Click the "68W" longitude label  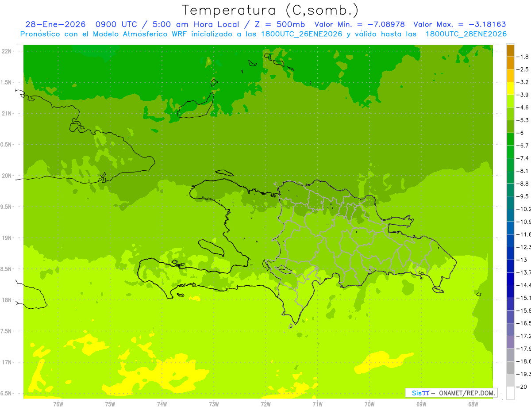[x=473, y=404]
